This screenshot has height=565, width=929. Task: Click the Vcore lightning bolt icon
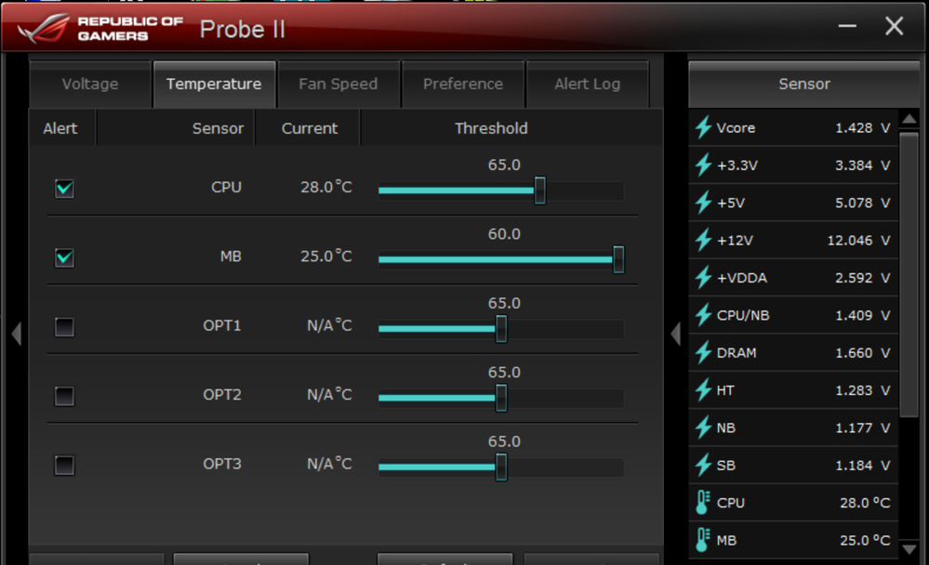(703, 127)
